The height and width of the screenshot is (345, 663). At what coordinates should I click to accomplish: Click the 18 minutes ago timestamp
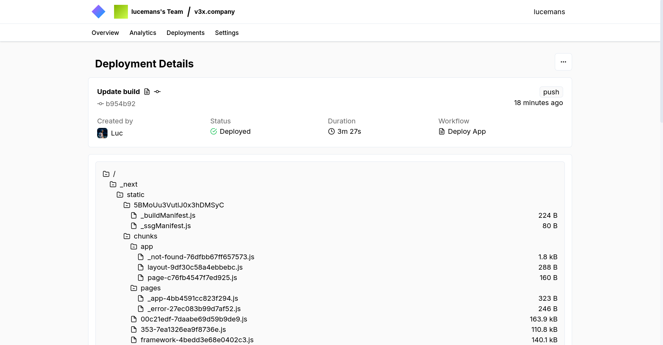[x=538, y=103]
